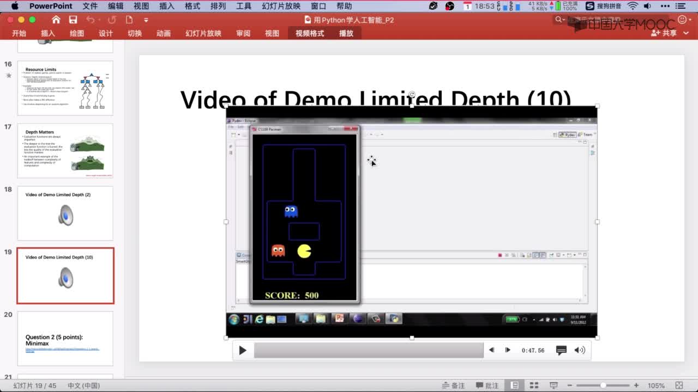Open the search field dropdown in title bar
698x392 pixels.
tap(560, 20)
